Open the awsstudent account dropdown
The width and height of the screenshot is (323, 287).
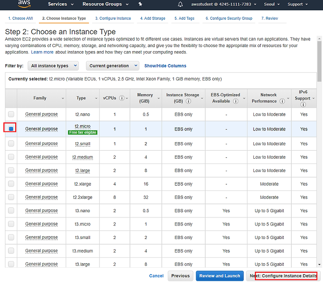[223, 4]
